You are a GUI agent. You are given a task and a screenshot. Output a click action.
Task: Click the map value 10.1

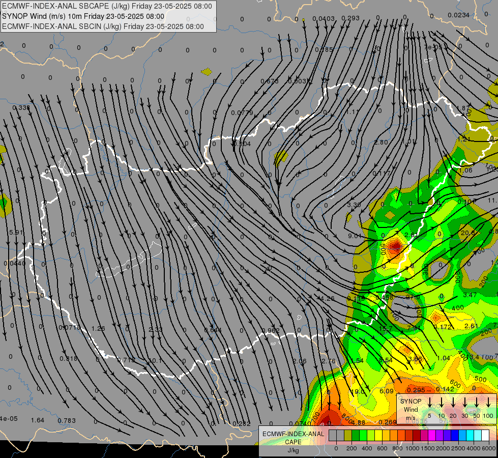coord(155,360)
